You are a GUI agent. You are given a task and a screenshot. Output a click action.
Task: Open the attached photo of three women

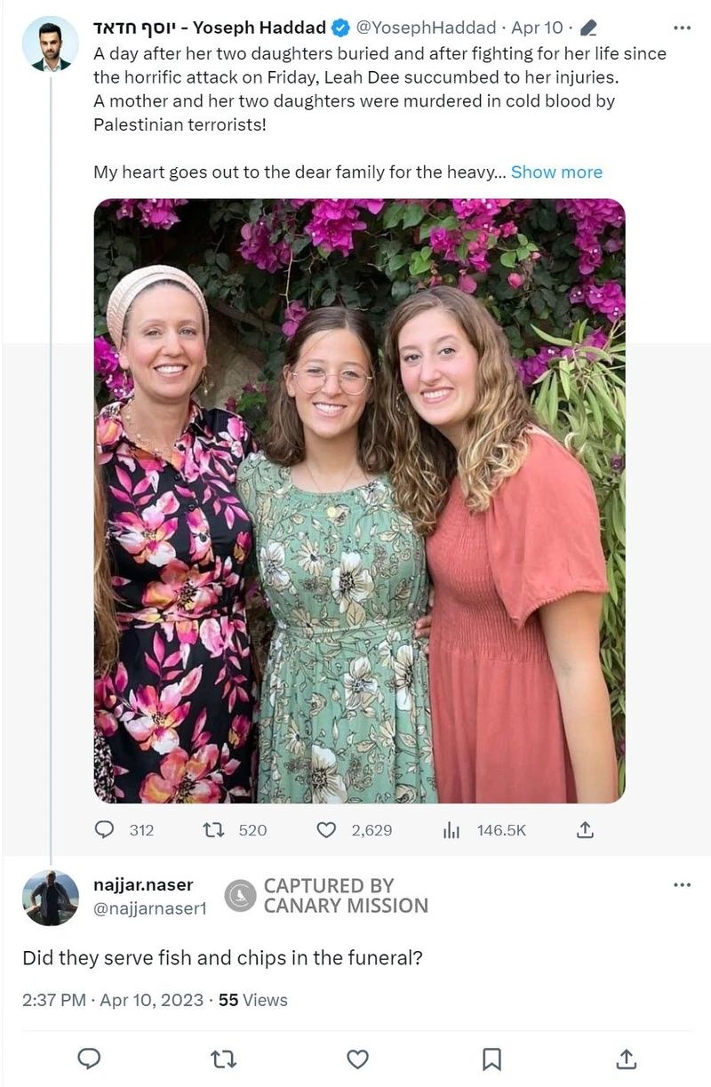click(x=359, y=500)
